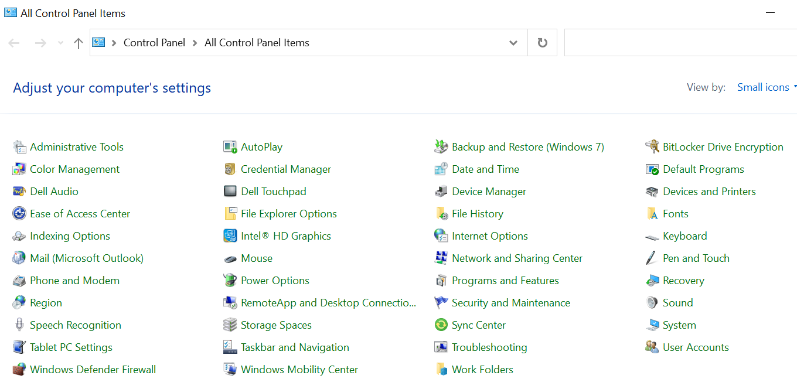The width and height of the screenshot is (797, 389).
Task: Open the recent locations dropdown arrow
Action: (x=60, y=43)
